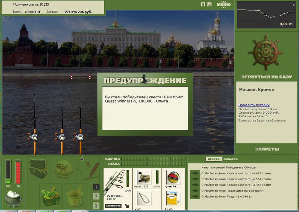
Task: Select rod slot 1
Action: click(96, 187)
